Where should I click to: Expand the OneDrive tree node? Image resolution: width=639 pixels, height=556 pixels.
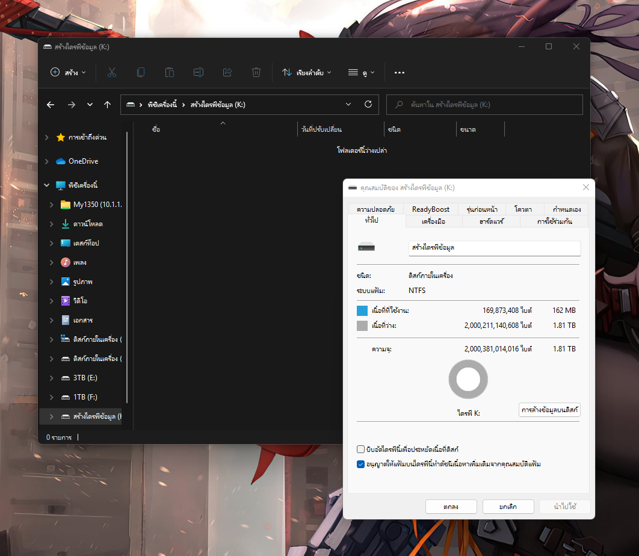point(47,161)
